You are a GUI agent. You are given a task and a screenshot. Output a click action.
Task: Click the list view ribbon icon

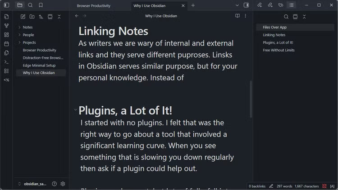6,71
